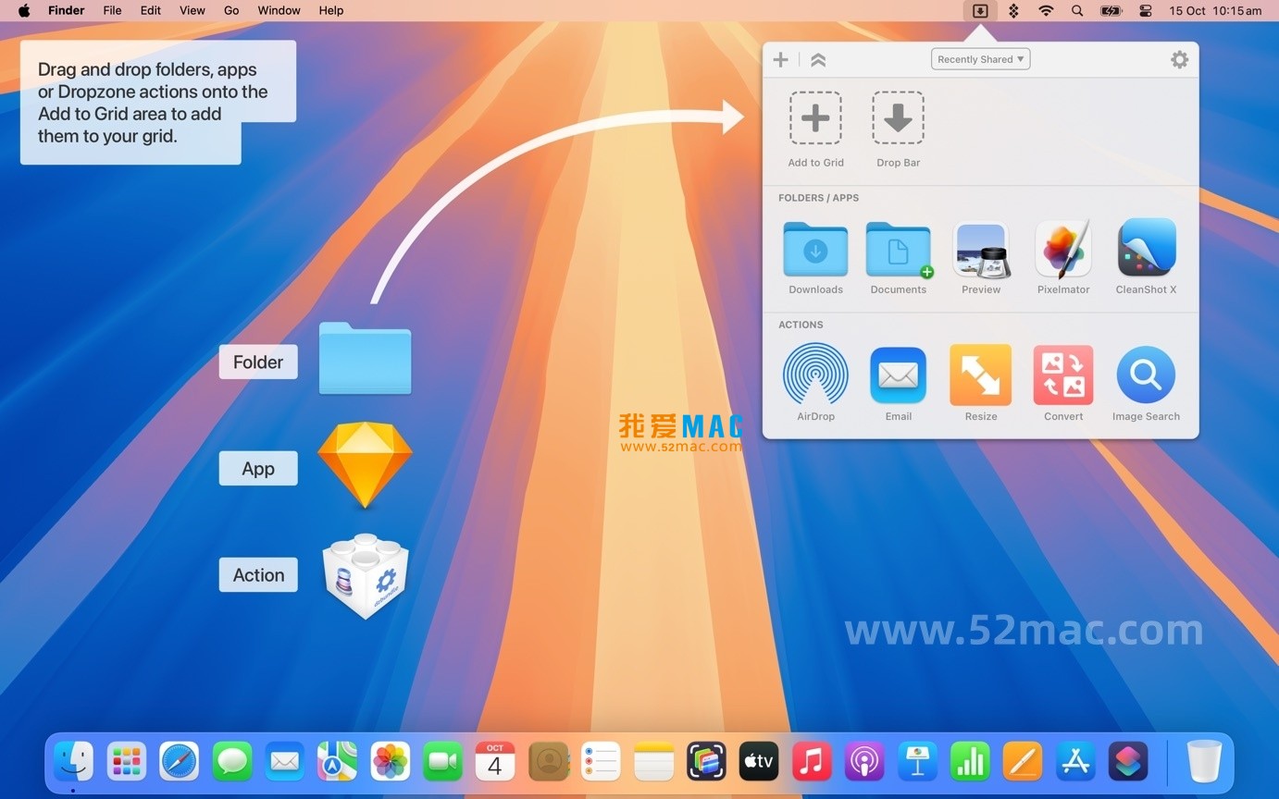1279x799 pixels.
Task: Launch Preview from the Folders/Apps section
Action: click(980, 250)
